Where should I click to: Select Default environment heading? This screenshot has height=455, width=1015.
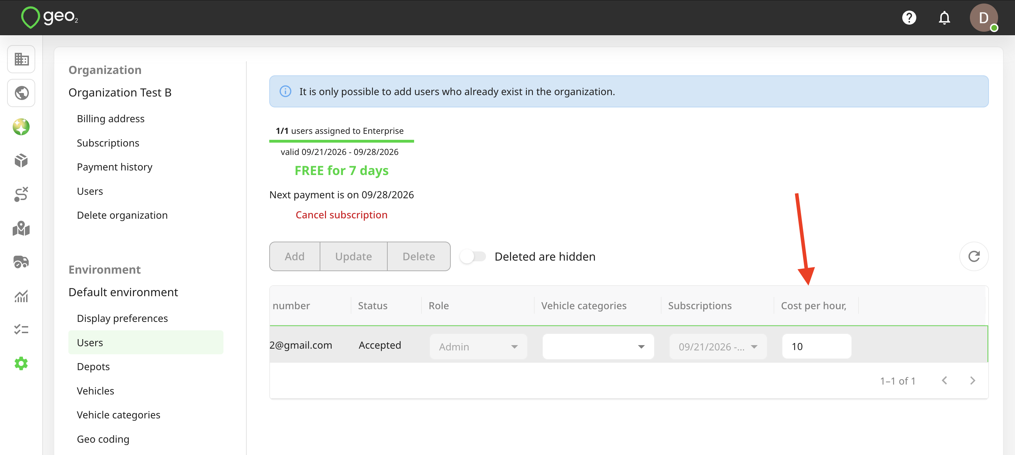point(123,292)
